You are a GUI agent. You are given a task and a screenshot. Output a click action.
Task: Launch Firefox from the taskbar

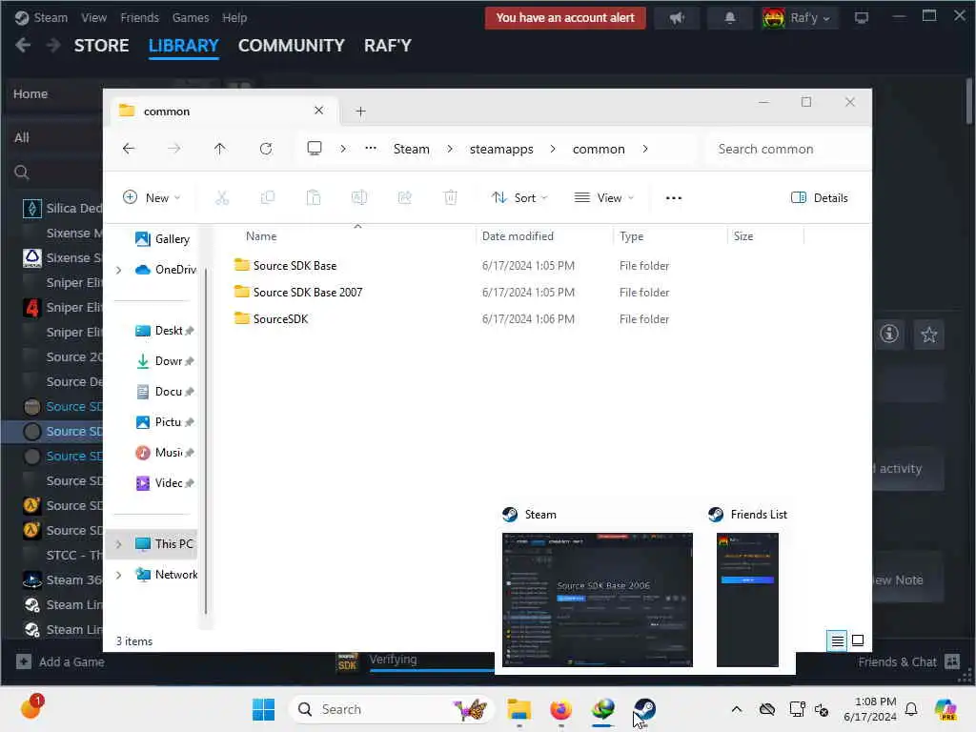pos(560,709)
